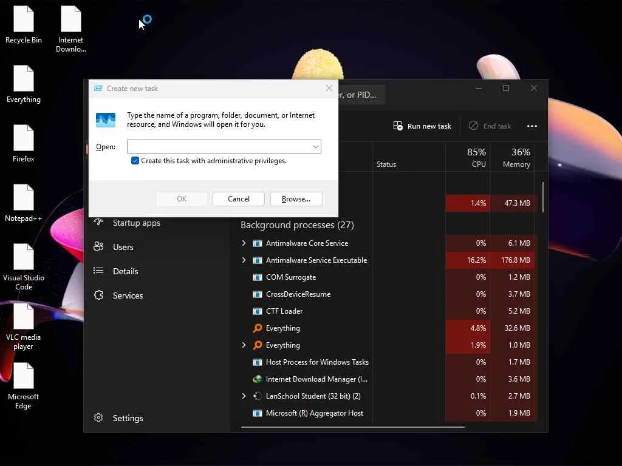Click the LanSchool Student process icon
This screenshot has width=622, height=466.
pos(258,396)
